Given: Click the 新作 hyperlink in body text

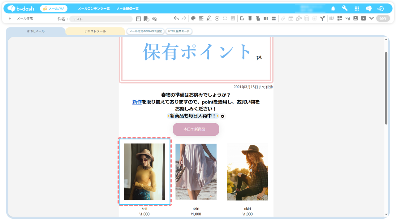Looking at the screenshot, I should pyautogui.click(x=137, y=102).
